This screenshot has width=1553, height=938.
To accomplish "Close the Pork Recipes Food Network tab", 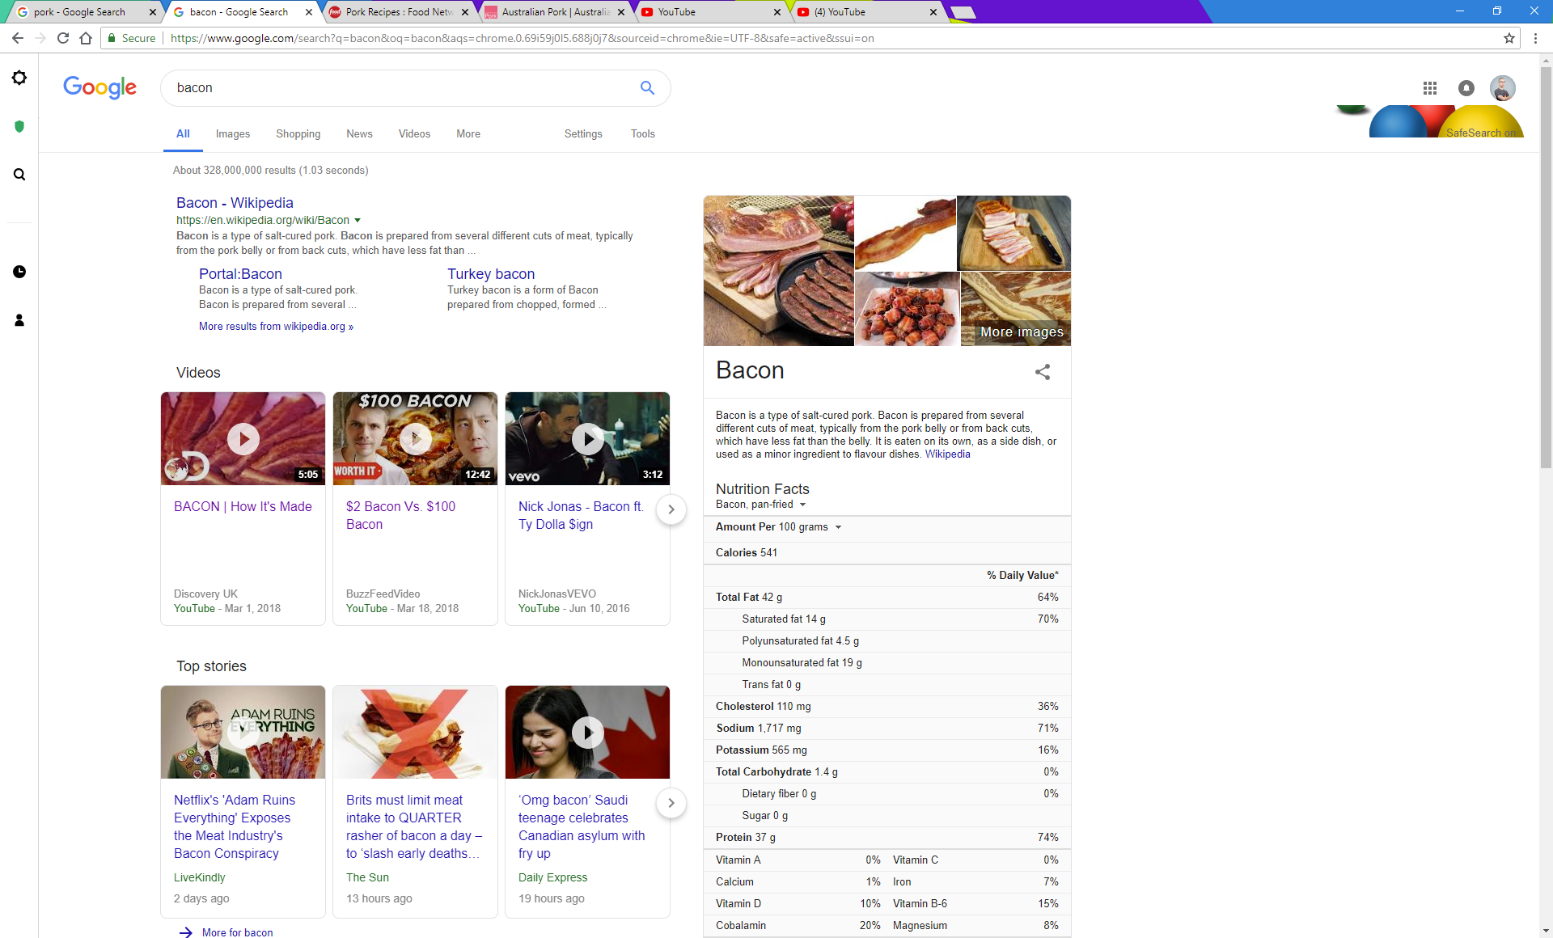I will tap(465, 12).
